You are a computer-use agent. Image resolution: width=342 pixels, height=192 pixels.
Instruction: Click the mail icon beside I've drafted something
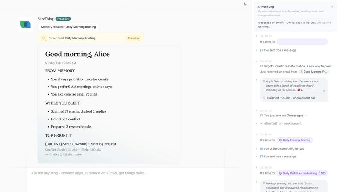tap(261, 148)
